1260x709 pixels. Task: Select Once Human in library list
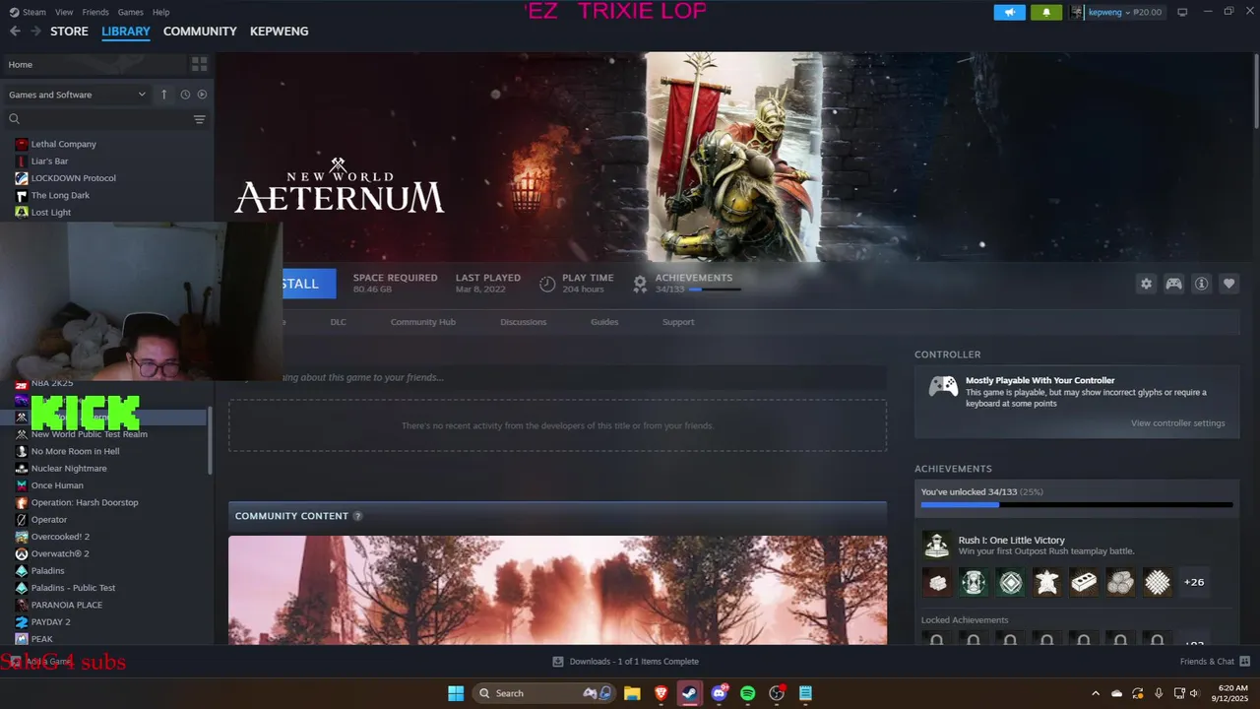pyautogui.click(x=57, y=485)
